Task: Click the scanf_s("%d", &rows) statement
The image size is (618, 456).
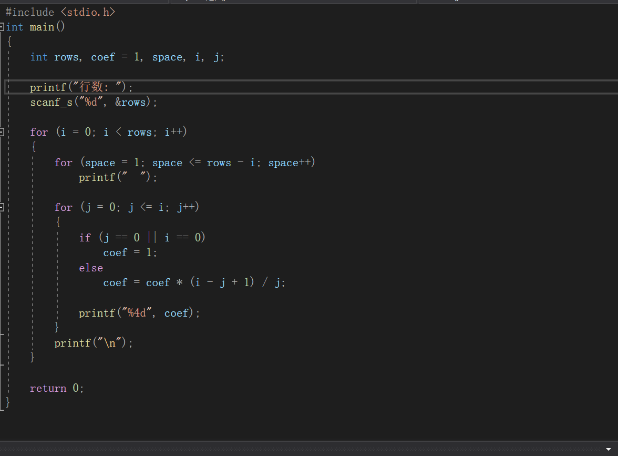Action: [94, 103]
